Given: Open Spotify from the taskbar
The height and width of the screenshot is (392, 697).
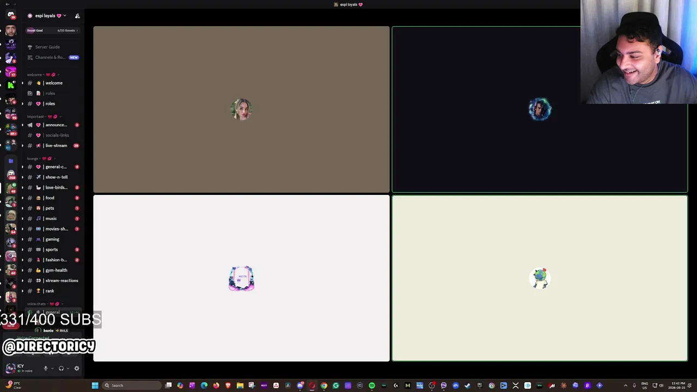Looking at the screenshot, I should (372, 385).
